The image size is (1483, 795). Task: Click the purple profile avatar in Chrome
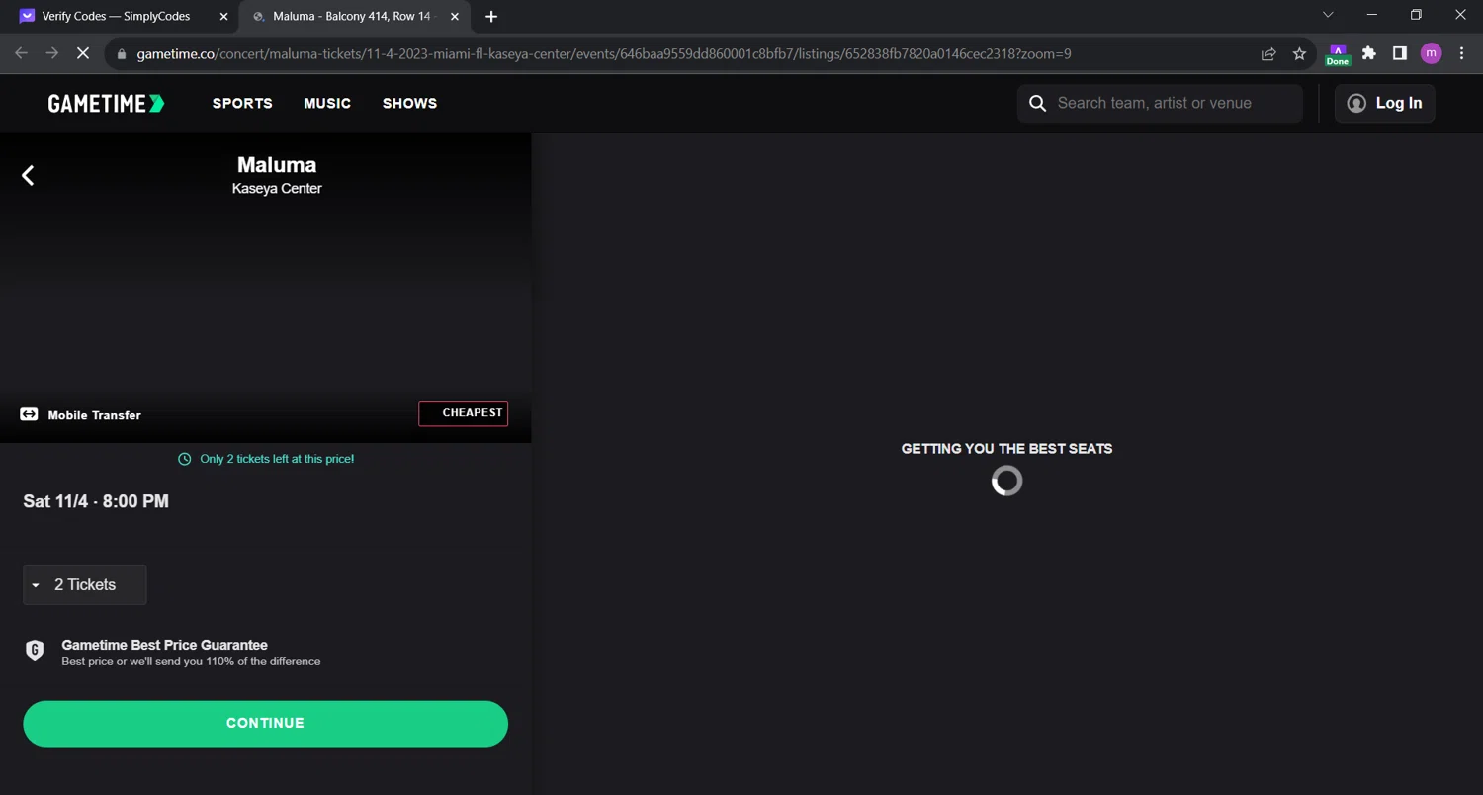click(1431, 53)
